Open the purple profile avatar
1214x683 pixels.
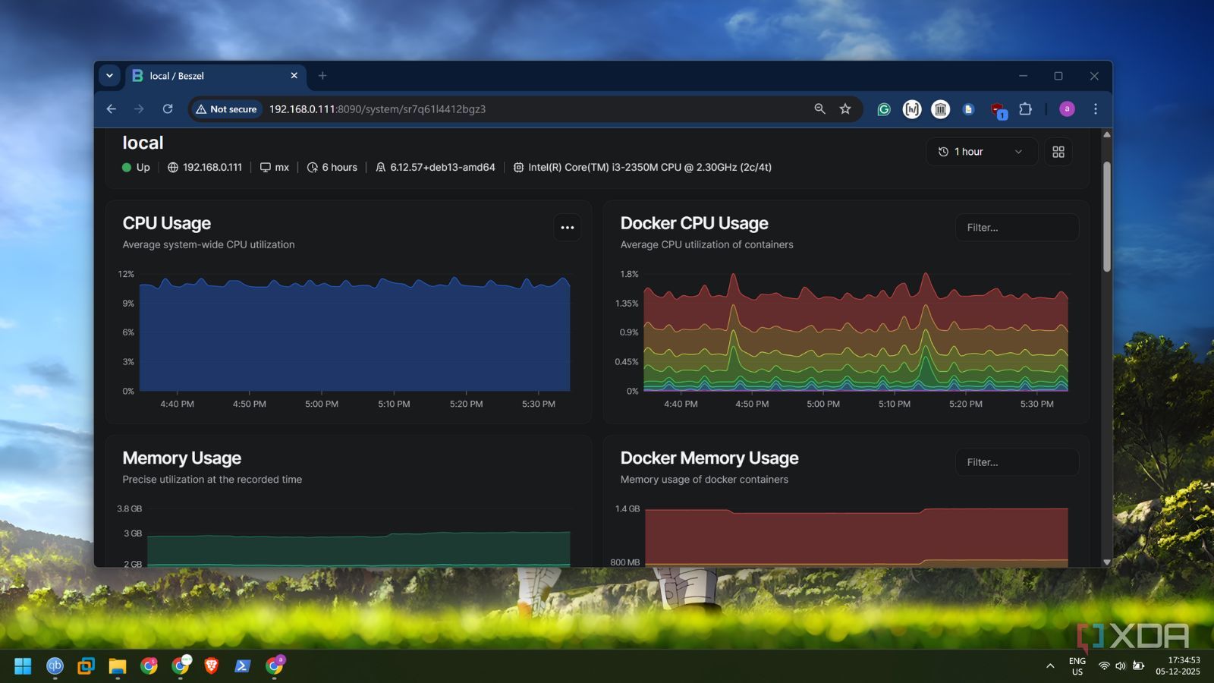tap(1067, 109)
